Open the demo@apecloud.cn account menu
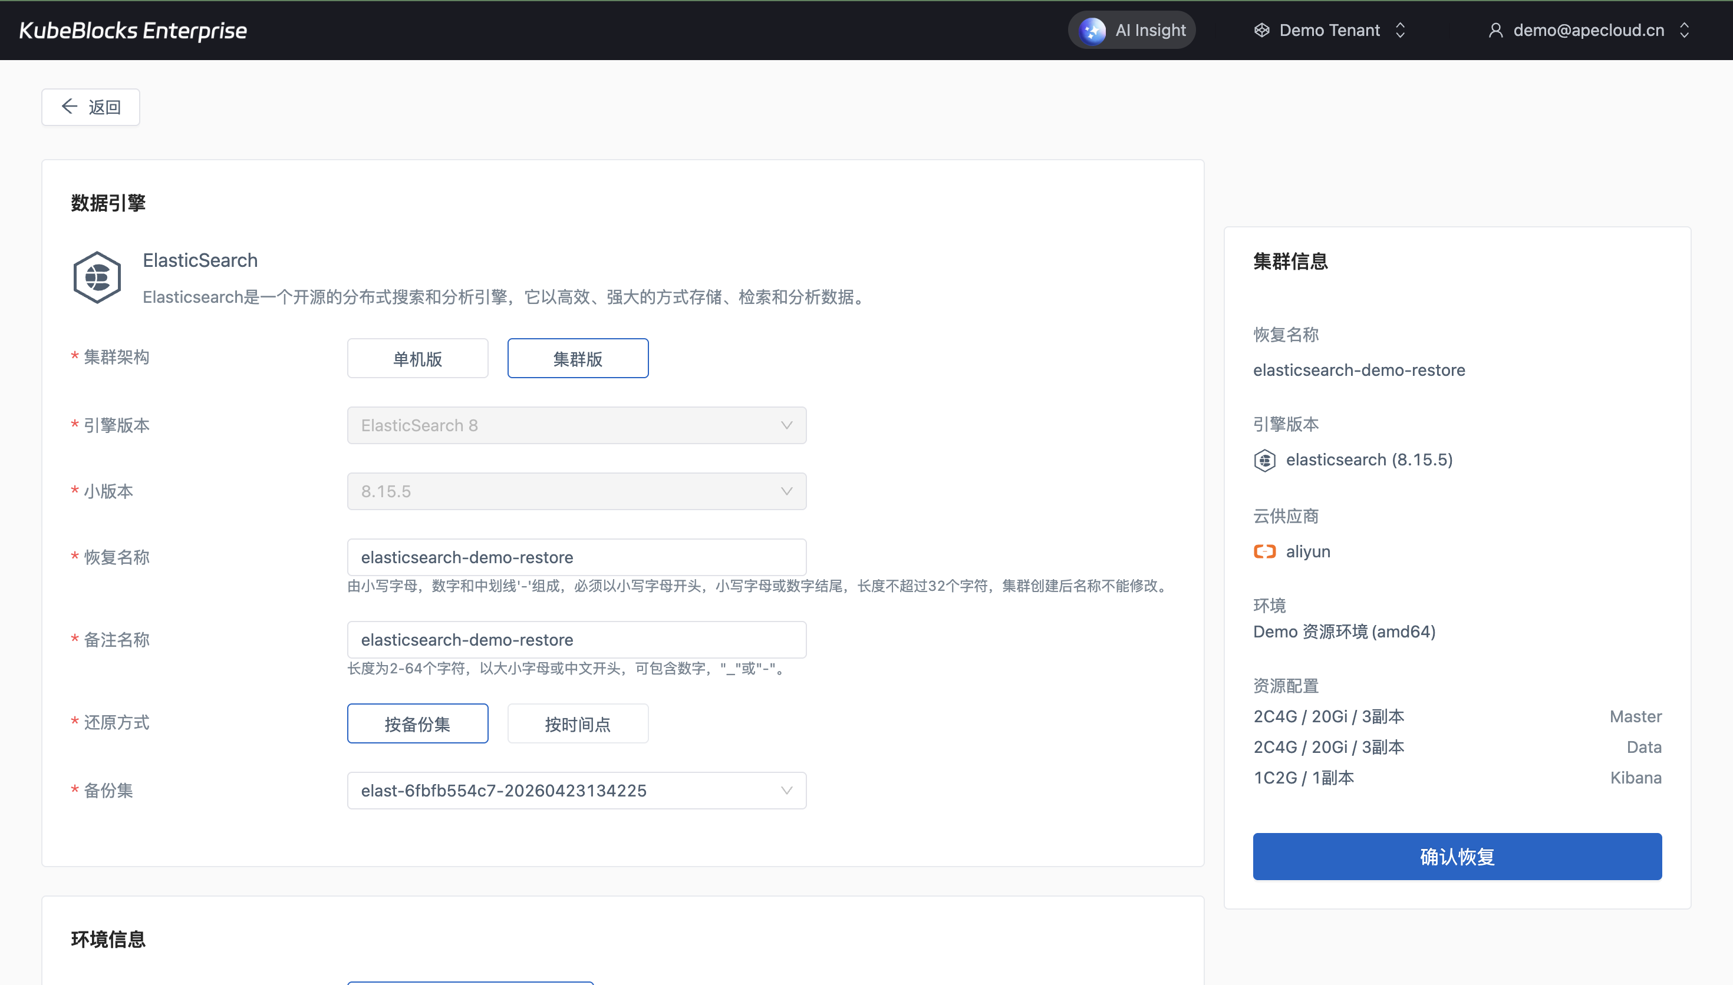This screenshot has width=1733, height=985. (x=1588, y=31)
